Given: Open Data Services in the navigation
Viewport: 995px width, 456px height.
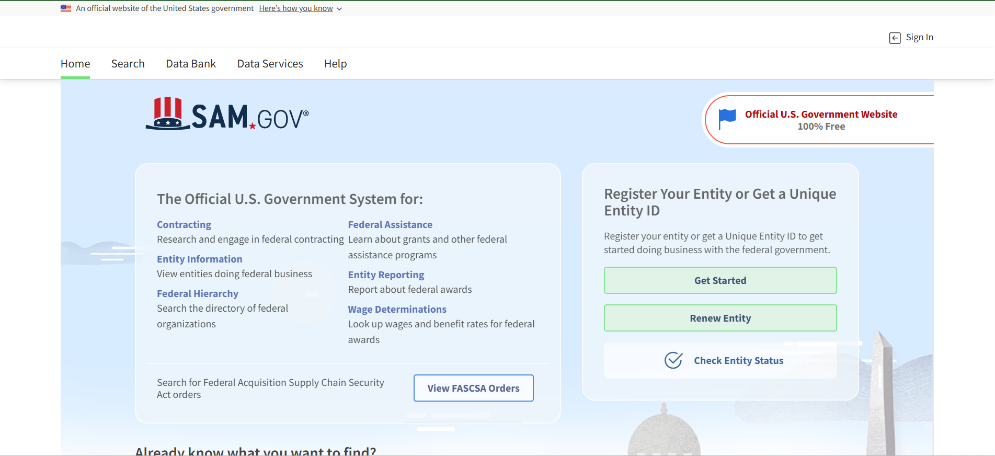Looking at the screenshot, I should pyautogui.click(x=270, y=64).
